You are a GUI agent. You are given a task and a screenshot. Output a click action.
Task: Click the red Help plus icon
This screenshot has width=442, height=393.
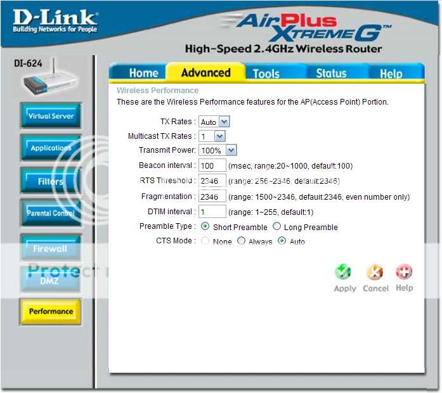pos(404,273)
